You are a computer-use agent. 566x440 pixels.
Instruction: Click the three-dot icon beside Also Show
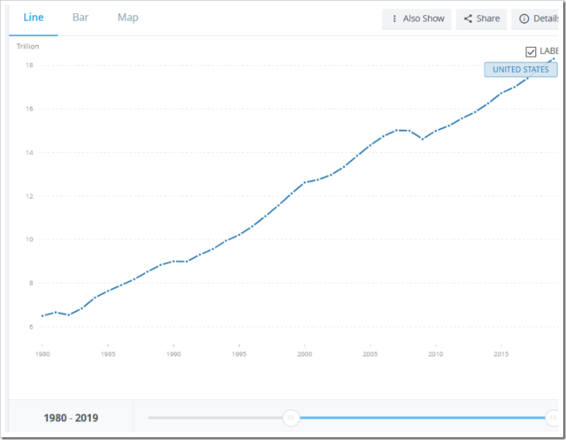[x=394, y=19]
